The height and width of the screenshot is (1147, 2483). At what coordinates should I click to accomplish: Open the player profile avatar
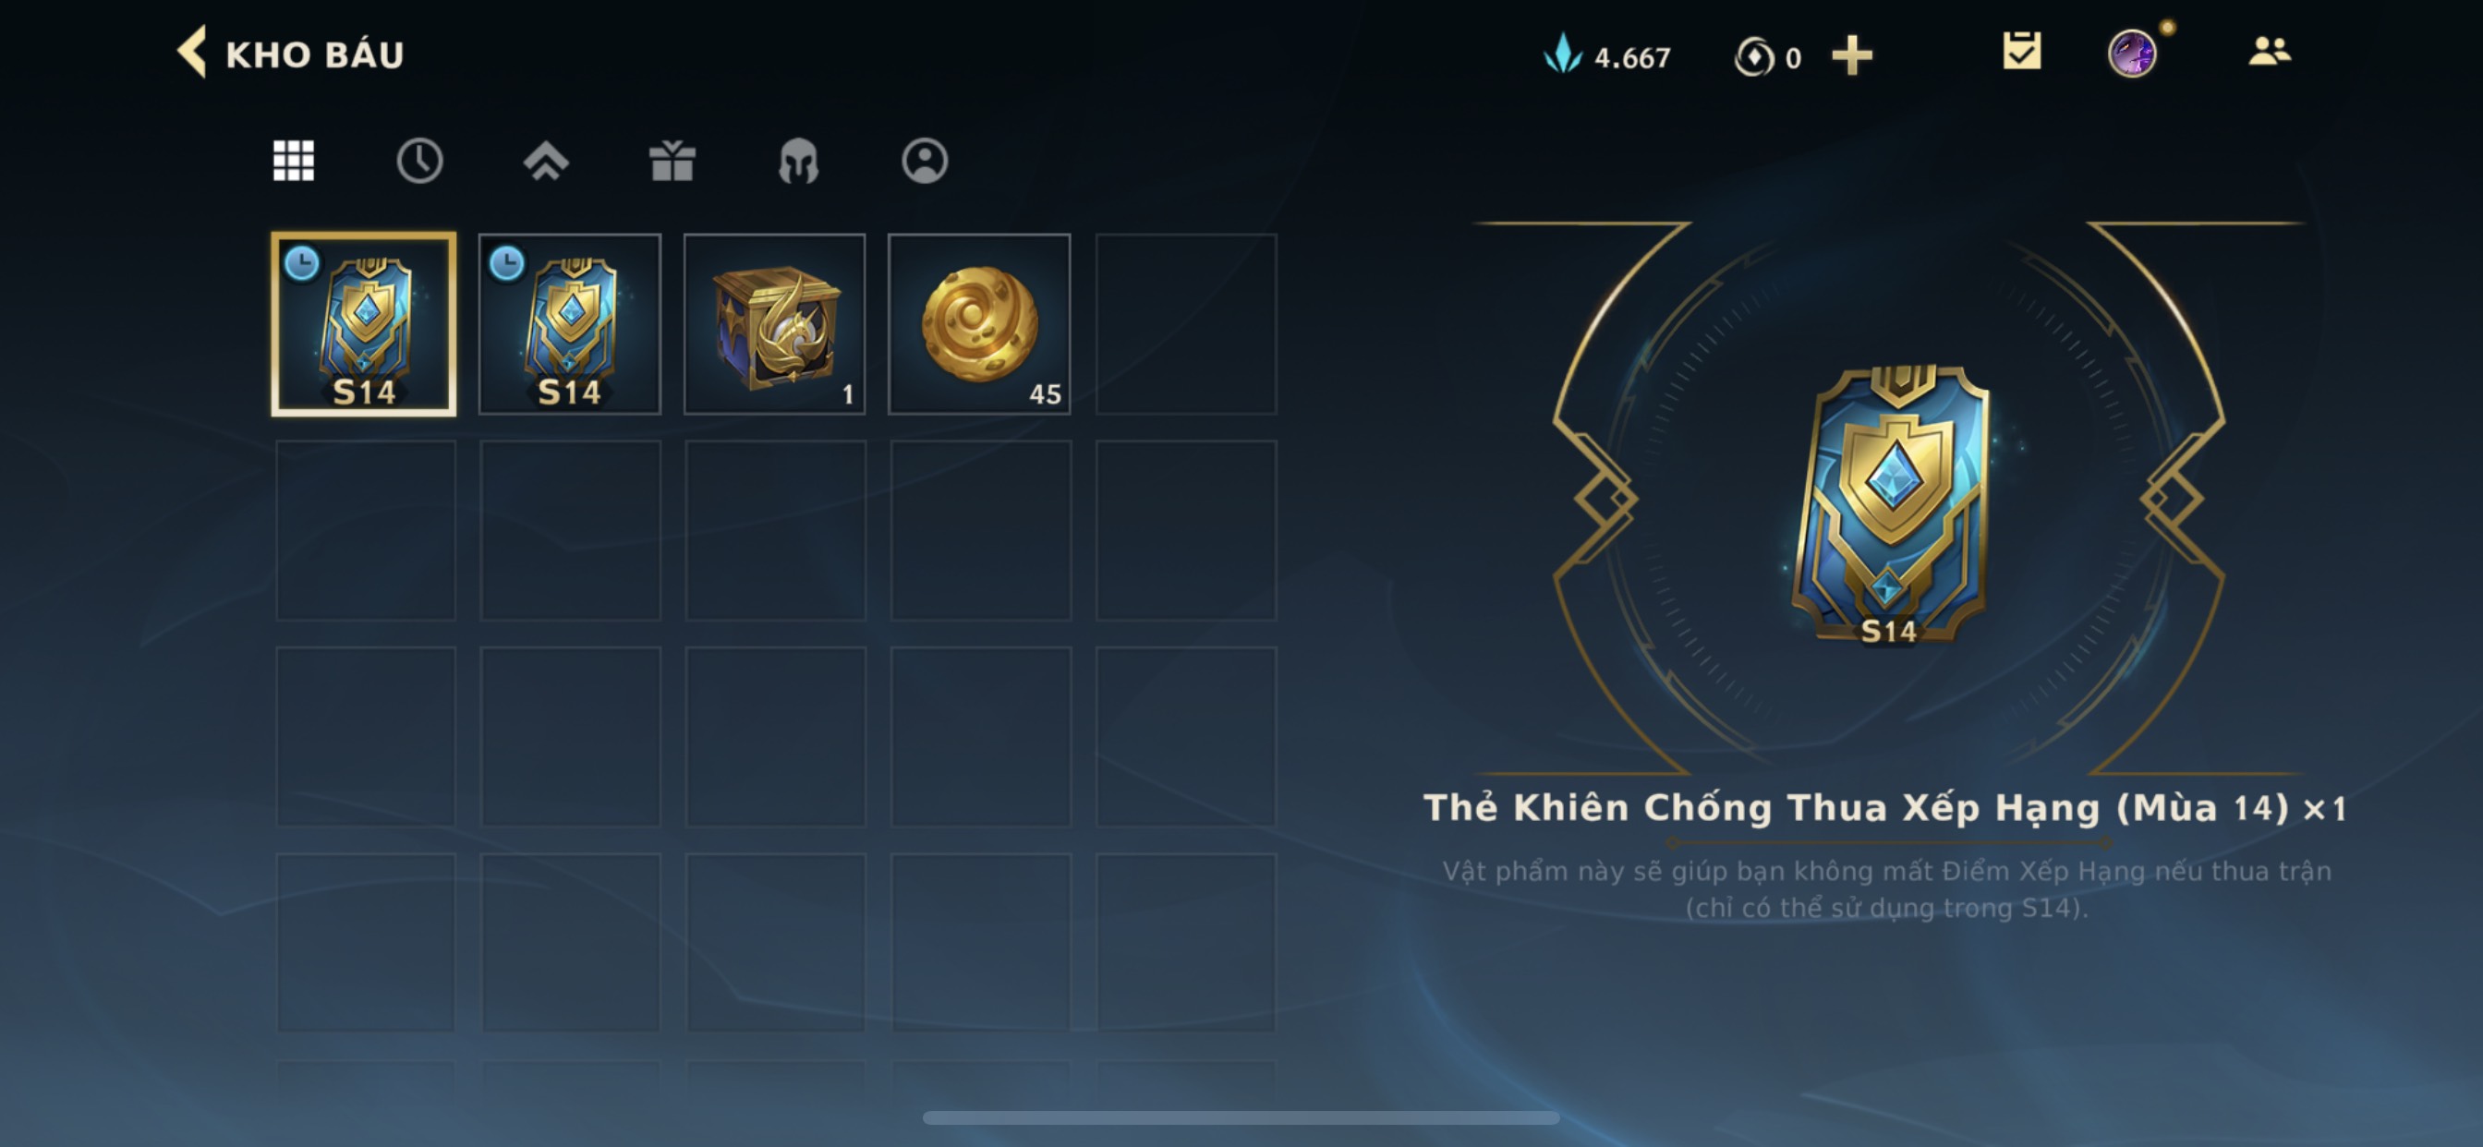(x=2131, y=53)
